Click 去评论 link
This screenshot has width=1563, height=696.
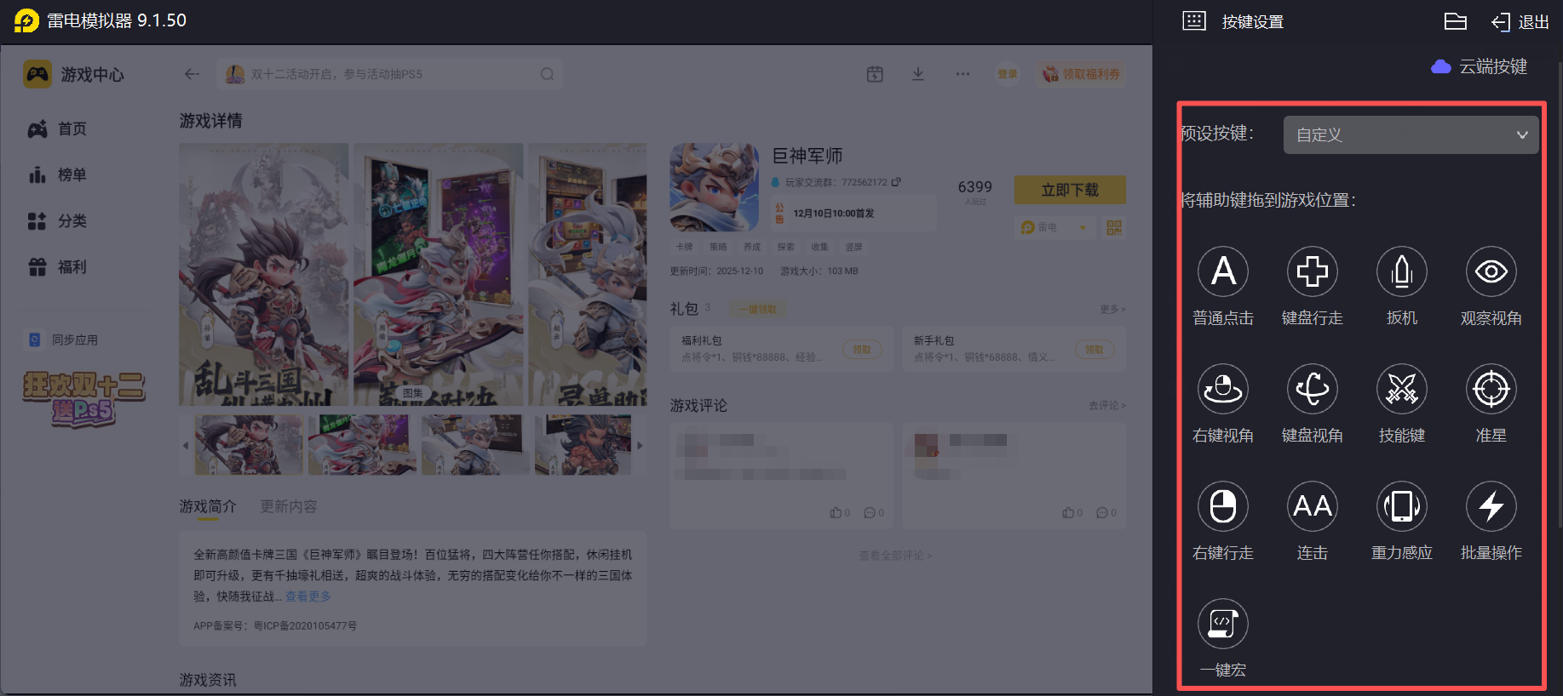[1107, 405]
